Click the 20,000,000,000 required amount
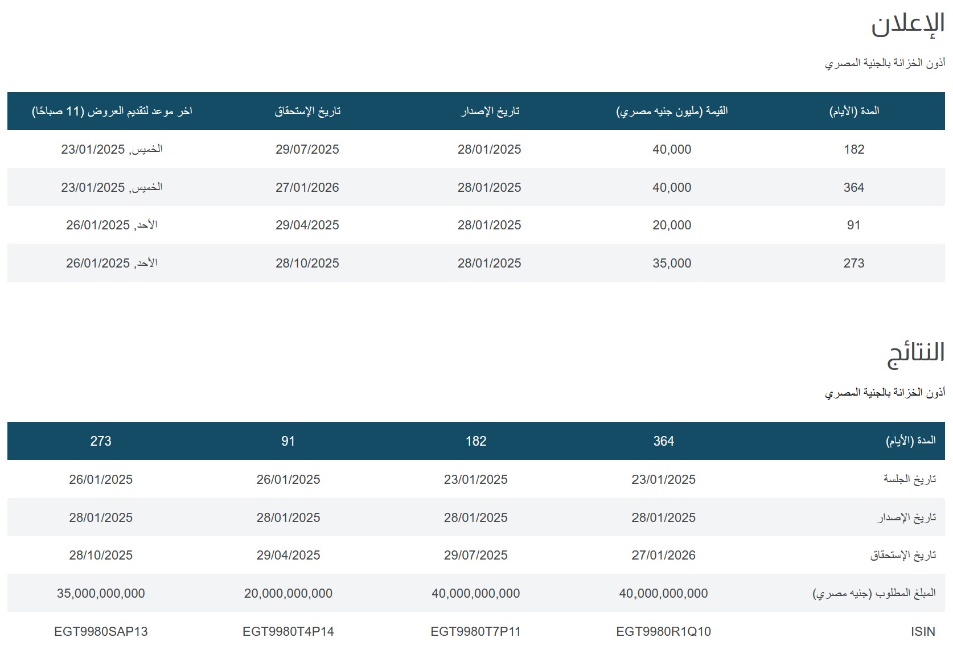The width and height of the screenshot is (953, 666). (288, 593)
